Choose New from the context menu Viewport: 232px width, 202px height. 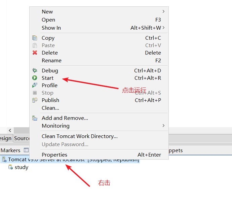pyautogui.click(x=99, y=11)
